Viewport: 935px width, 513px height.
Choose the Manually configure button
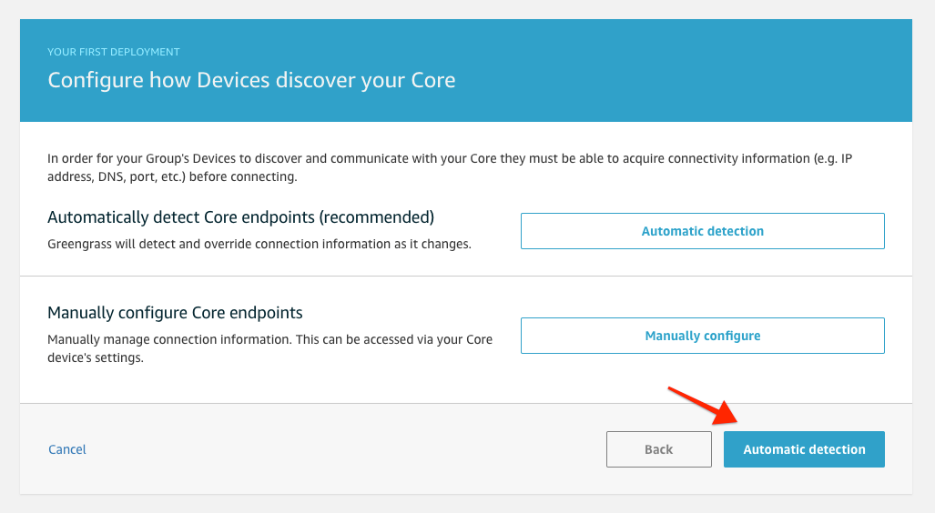pyautogui.click(x=702, y=336)
